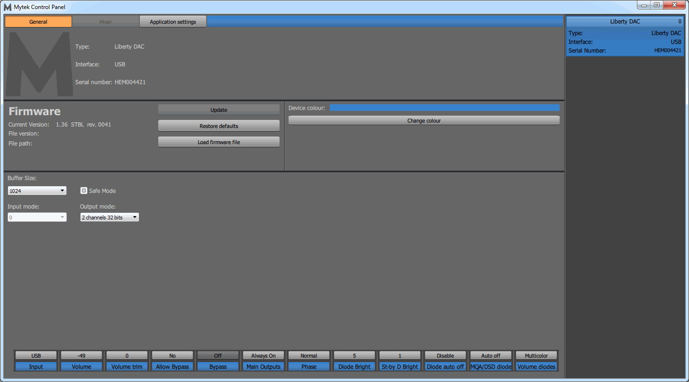Screen dimensions: 689x382
Task: Click the Serial Number row in sidebar
Action: pos(625,50)
